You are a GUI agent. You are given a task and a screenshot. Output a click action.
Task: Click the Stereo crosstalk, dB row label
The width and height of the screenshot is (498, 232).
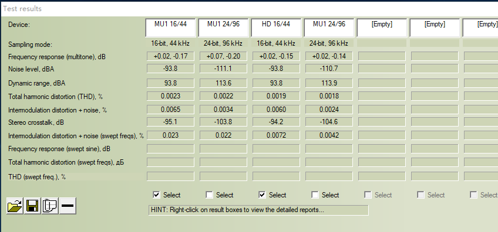pos(36,122)
